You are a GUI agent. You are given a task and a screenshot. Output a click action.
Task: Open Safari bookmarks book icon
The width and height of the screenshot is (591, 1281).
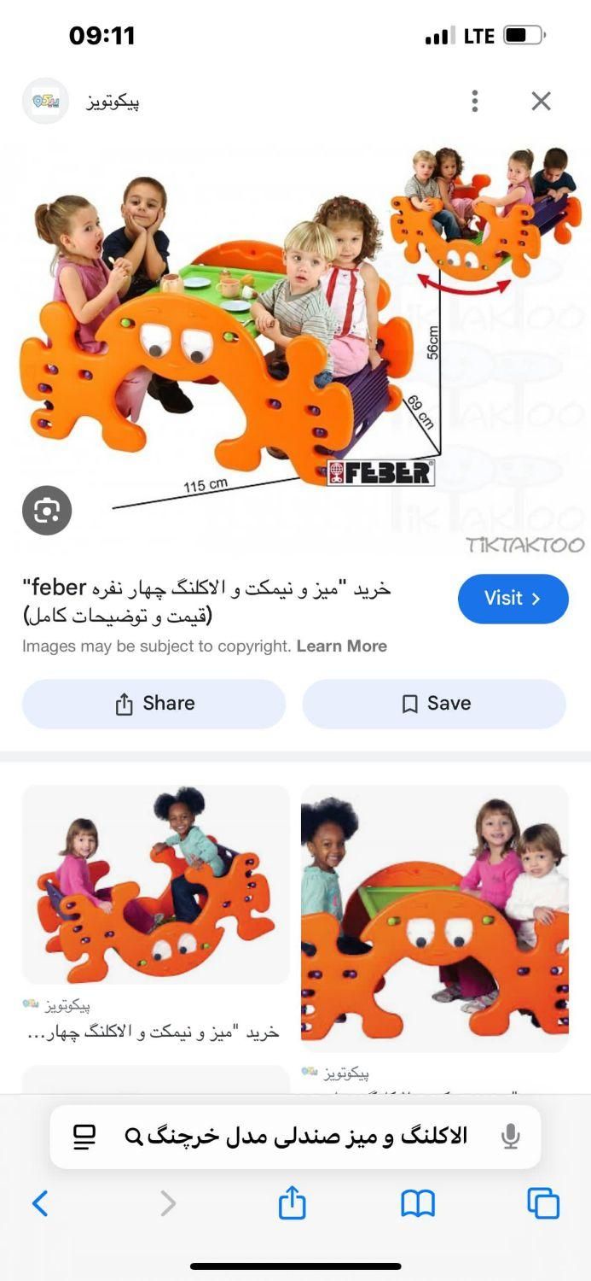pyautogui.click(x=418, y=1203)
